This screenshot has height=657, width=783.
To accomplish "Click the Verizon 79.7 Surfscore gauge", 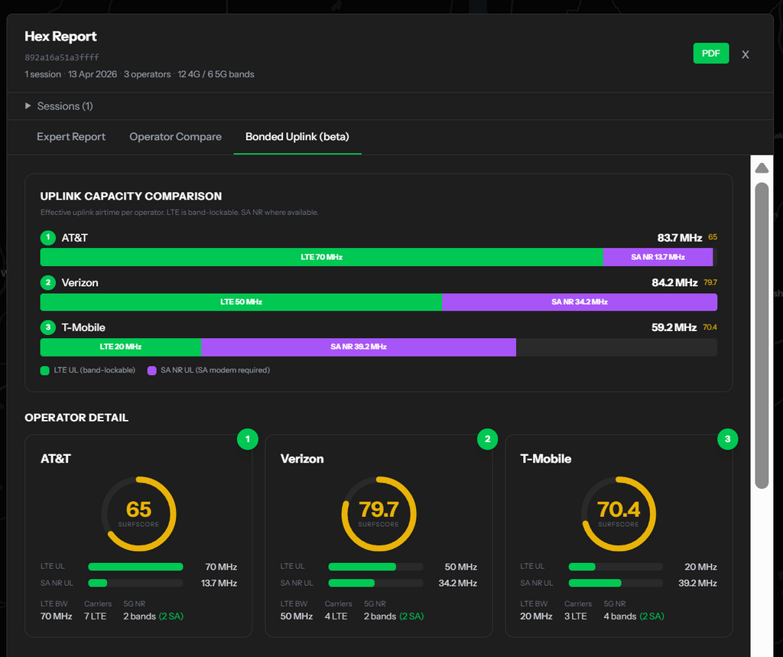I will tap(379, 514).
